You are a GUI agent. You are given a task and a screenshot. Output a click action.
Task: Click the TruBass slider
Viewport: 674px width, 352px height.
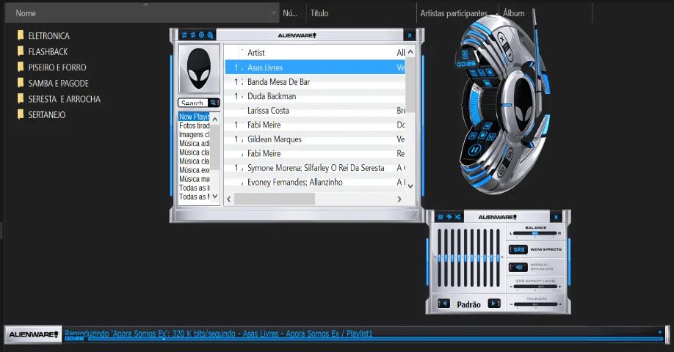pyautogui.click(x=535, y=304)
